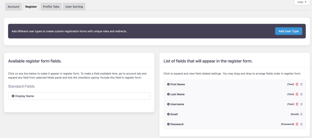Expand the Password field settings
Viewport: 312px width, 138px height.
(177, 124)
